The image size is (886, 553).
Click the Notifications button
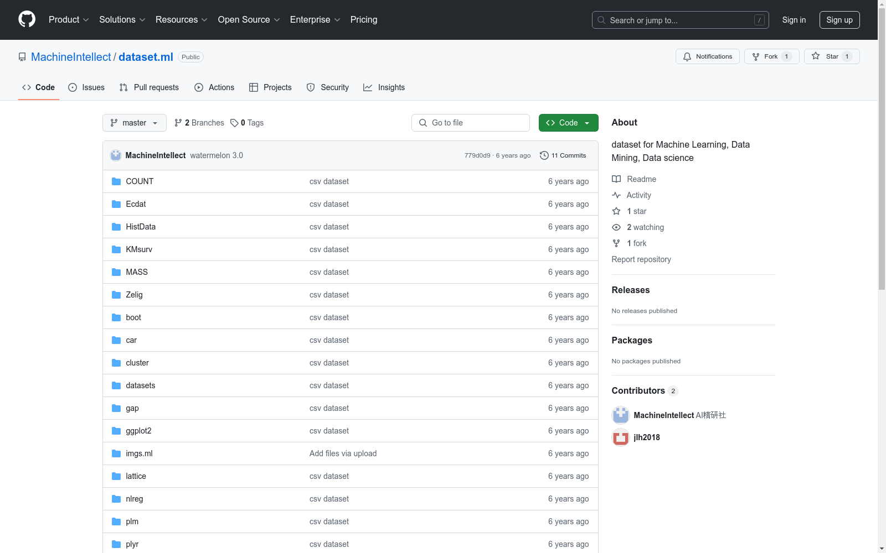pyautogui.click(x=708, y=56)
